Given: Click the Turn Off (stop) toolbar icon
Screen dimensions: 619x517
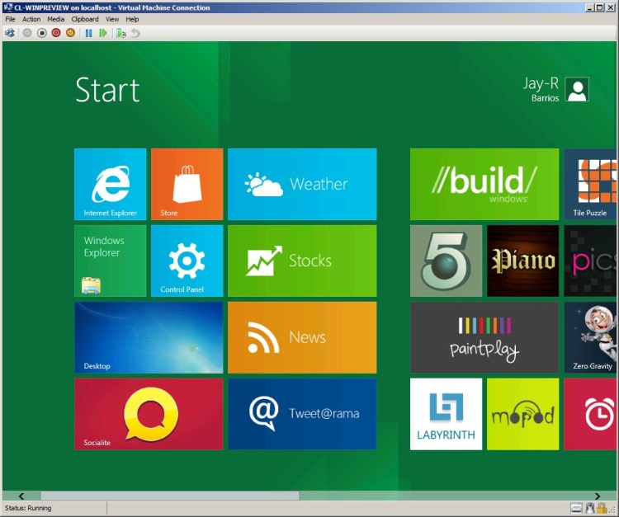Looking at the screenshot, I should tap(42, 33).
